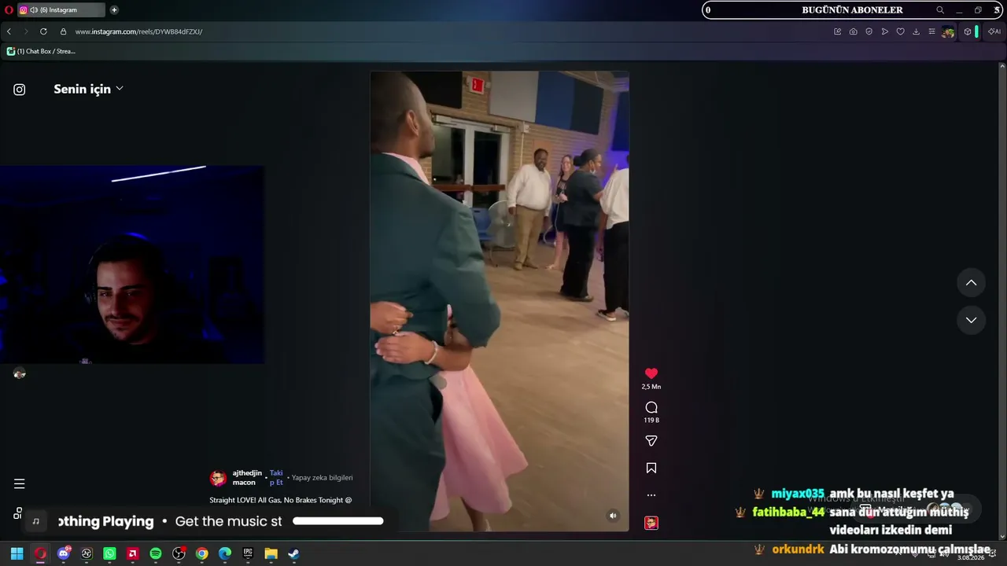Image resolution: width=1007 pixels, height=566 pixels.
Task: Open the privacy shield icon
Action: tap(869, 31)
